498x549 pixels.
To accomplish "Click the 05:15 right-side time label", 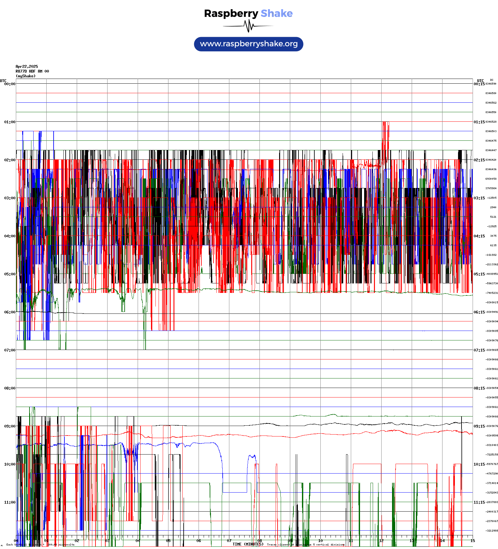I will click(479, 274).
